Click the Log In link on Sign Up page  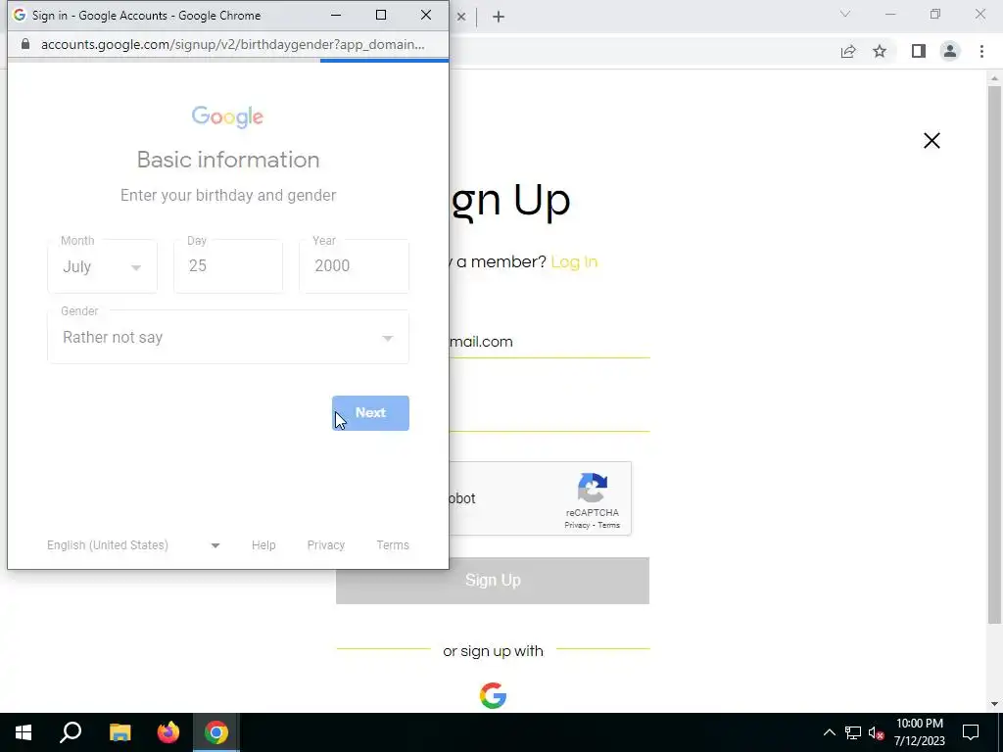click(574, 262)
